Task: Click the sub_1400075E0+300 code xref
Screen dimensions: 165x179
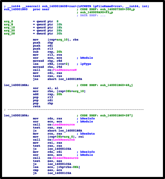Action: [x=117, y=9]
